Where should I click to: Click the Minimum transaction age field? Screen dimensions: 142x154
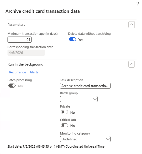click(20, 39)
